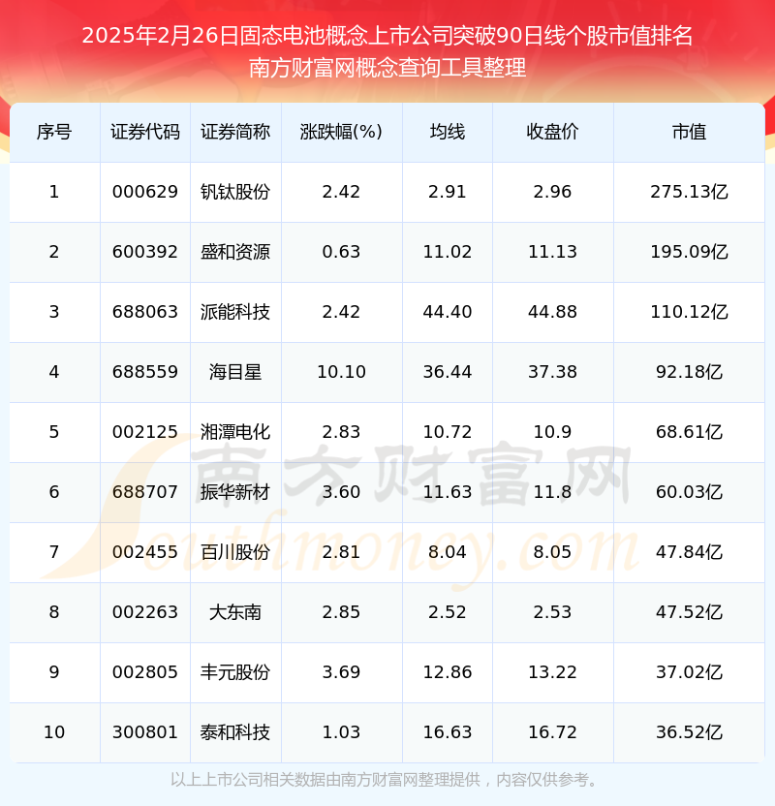Select stock code 688707
Image resolution: width=775 pixels, height=806 pixels.
click(x=145, y=492)
